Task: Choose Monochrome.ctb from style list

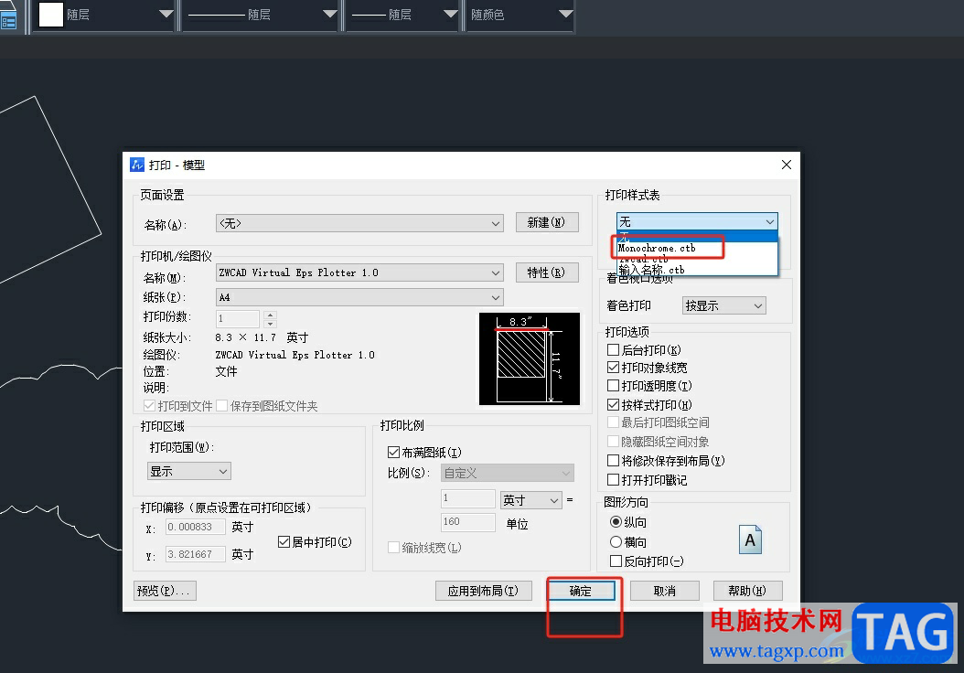Action: pos(697,249)
